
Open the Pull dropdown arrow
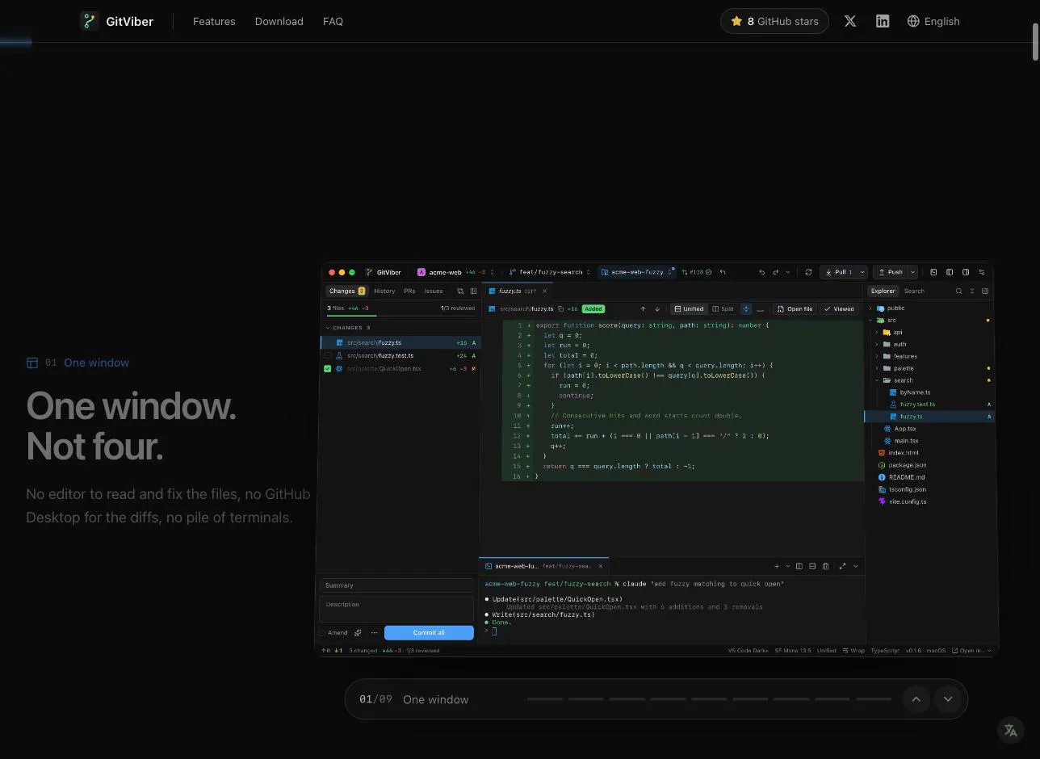(x=862, y=272)
